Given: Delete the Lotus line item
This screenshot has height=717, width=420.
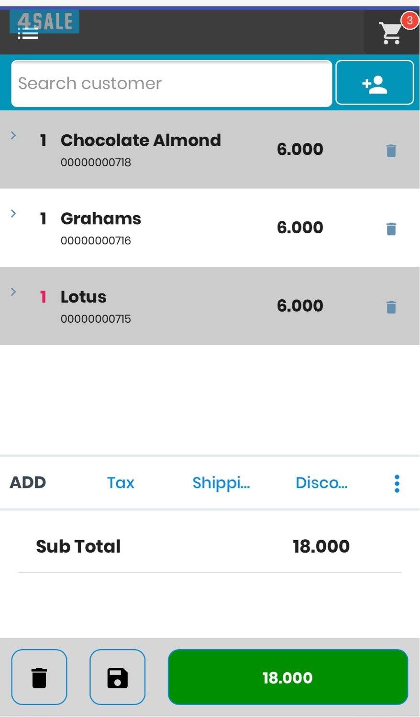Looking at the screenshot, I should coord(391,307).
